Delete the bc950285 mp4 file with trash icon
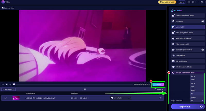The width and height of the screenshot is (206, 111). 160,98
